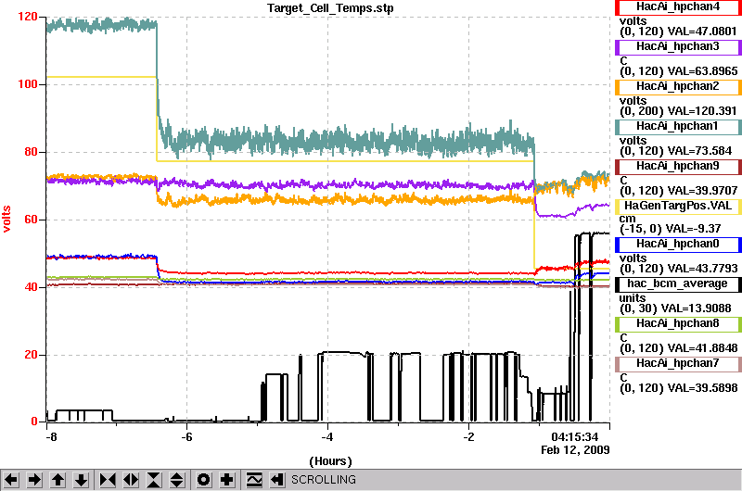The width and height of the screenshot is (742, 491).
Task: Pan the plot up with the up arrow
Action: tap(58, 480)
